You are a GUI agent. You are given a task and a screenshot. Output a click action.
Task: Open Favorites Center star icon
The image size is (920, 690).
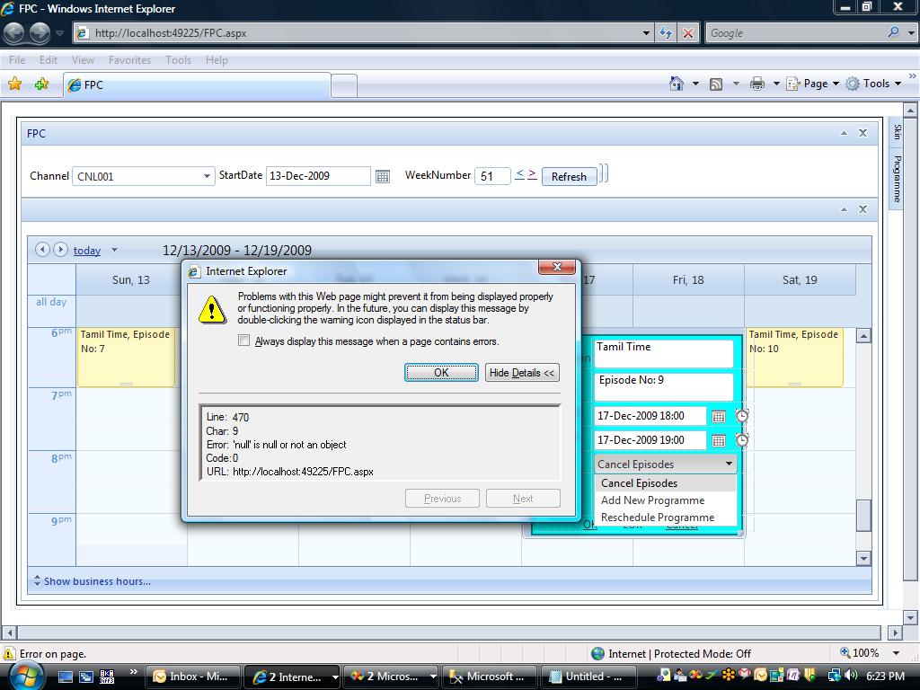point(15,84)
